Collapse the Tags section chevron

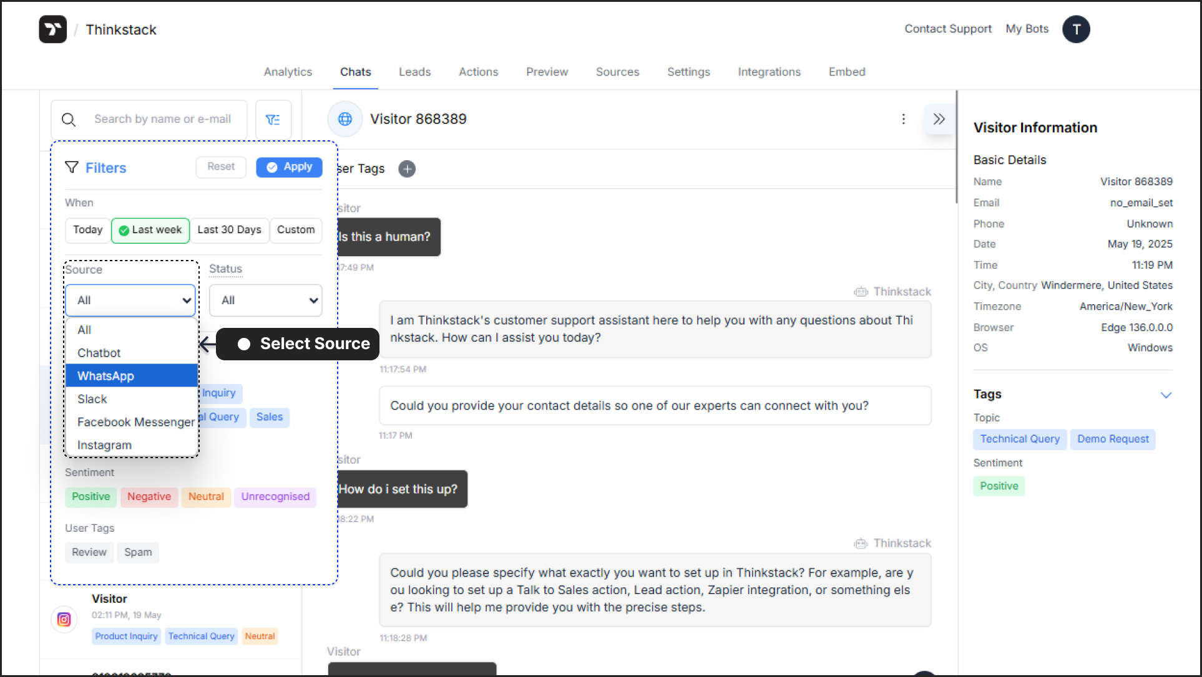pyautogui.click(x=1166, y=395)
